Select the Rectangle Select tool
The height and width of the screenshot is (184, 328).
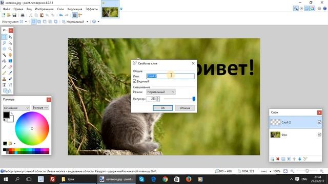[x=4, y=37]
